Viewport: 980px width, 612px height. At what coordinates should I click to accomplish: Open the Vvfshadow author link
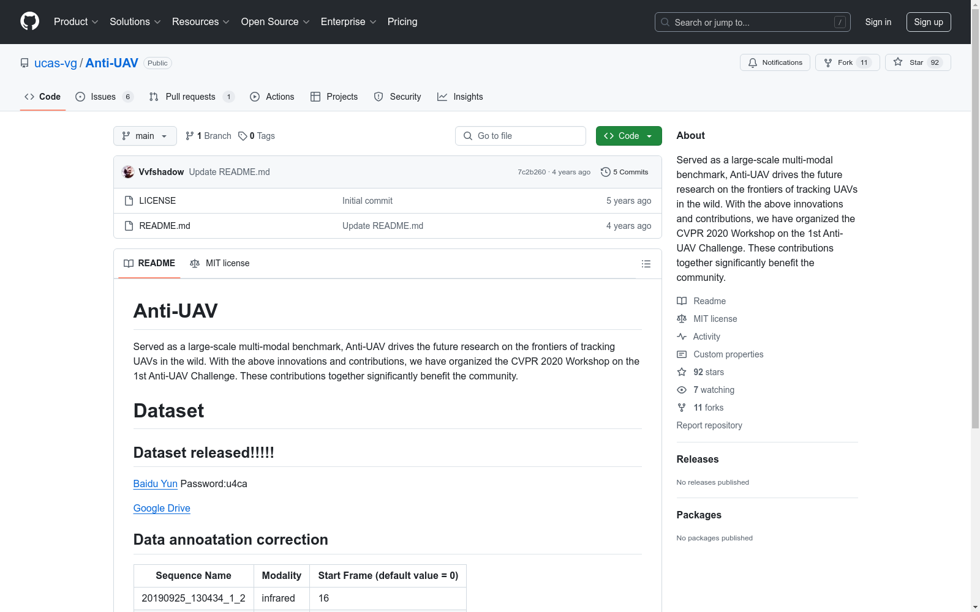pyautogui.click(x=161, y=172)
